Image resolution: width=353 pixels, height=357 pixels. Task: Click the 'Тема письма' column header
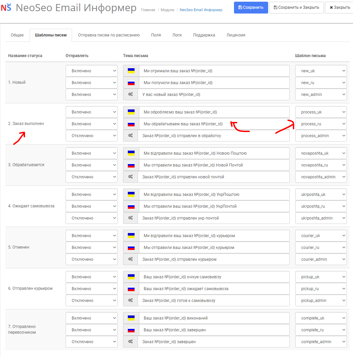pyautogui.click(x=136, y=56)
